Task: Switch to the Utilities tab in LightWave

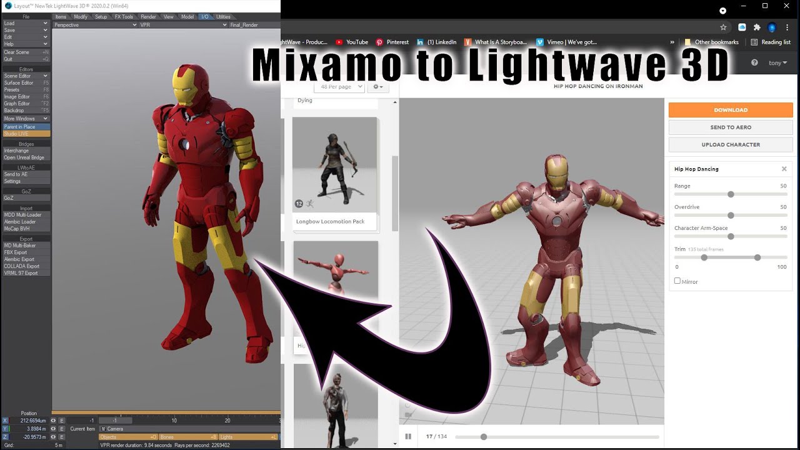Action: click(223, 17)
